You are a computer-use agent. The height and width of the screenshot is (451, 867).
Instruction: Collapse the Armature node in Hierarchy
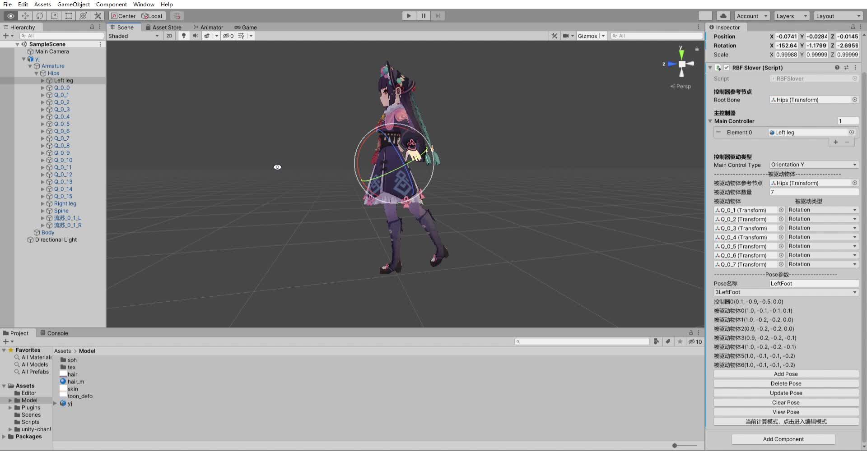coord(30,66)
